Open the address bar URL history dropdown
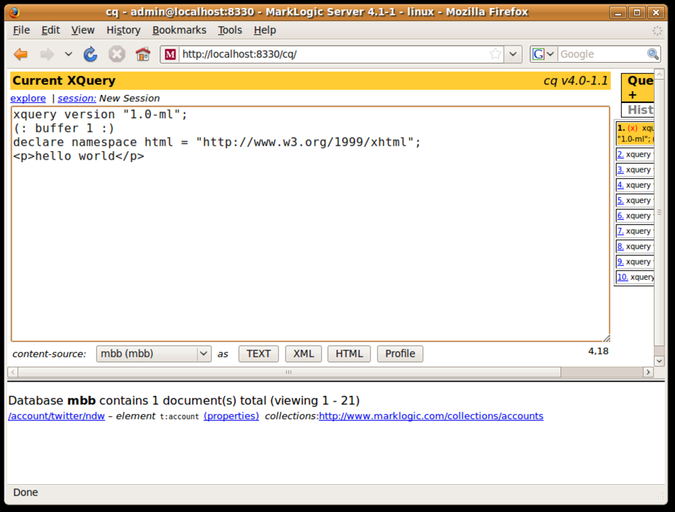 click(513, 54)
